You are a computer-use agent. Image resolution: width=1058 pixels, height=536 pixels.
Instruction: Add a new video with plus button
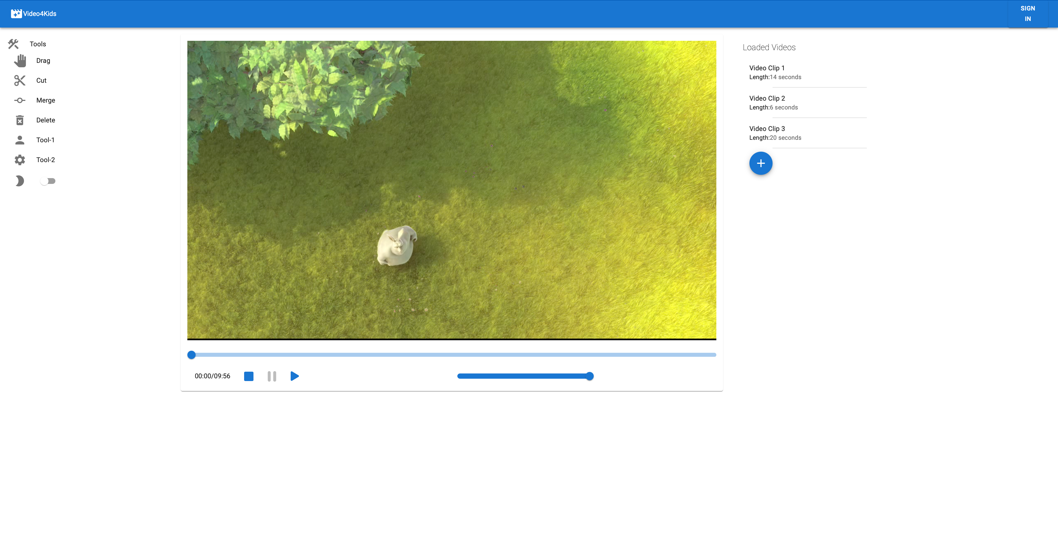coord(761,164)
